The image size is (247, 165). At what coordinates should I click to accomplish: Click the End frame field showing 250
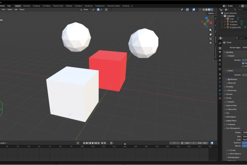click(202, 143)
